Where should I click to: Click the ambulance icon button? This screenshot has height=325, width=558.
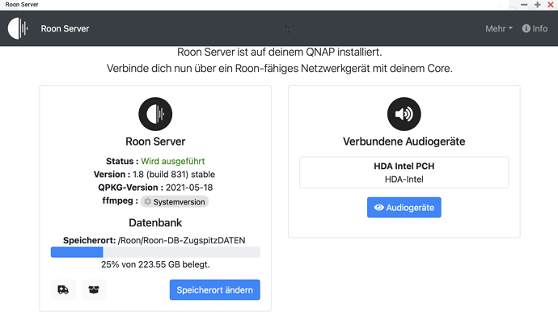point(63,289)
